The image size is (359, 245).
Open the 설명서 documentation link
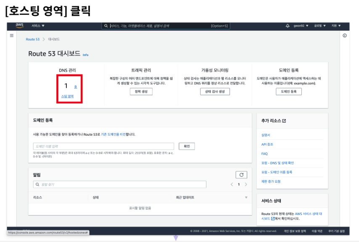(266, 135)
